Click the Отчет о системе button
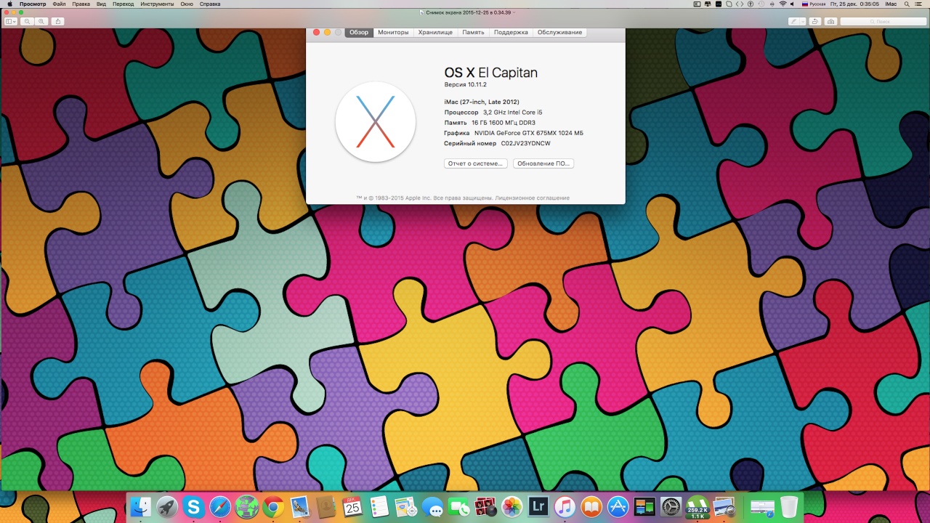The width and height of the screenshot is (930, 523). coord(475,163)
